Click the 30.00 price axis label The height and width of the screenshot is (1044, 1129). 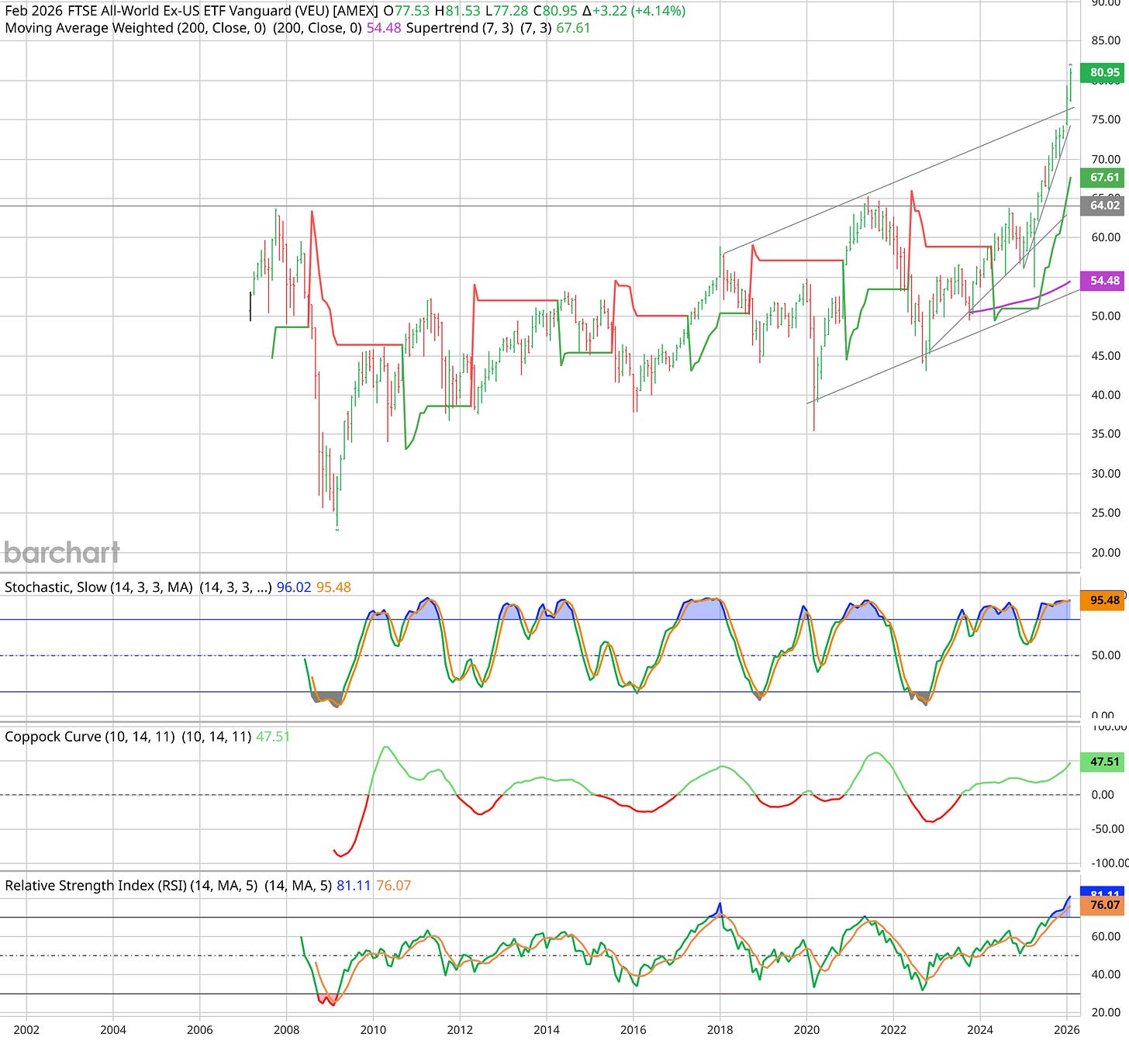[x=1105, y=473]
